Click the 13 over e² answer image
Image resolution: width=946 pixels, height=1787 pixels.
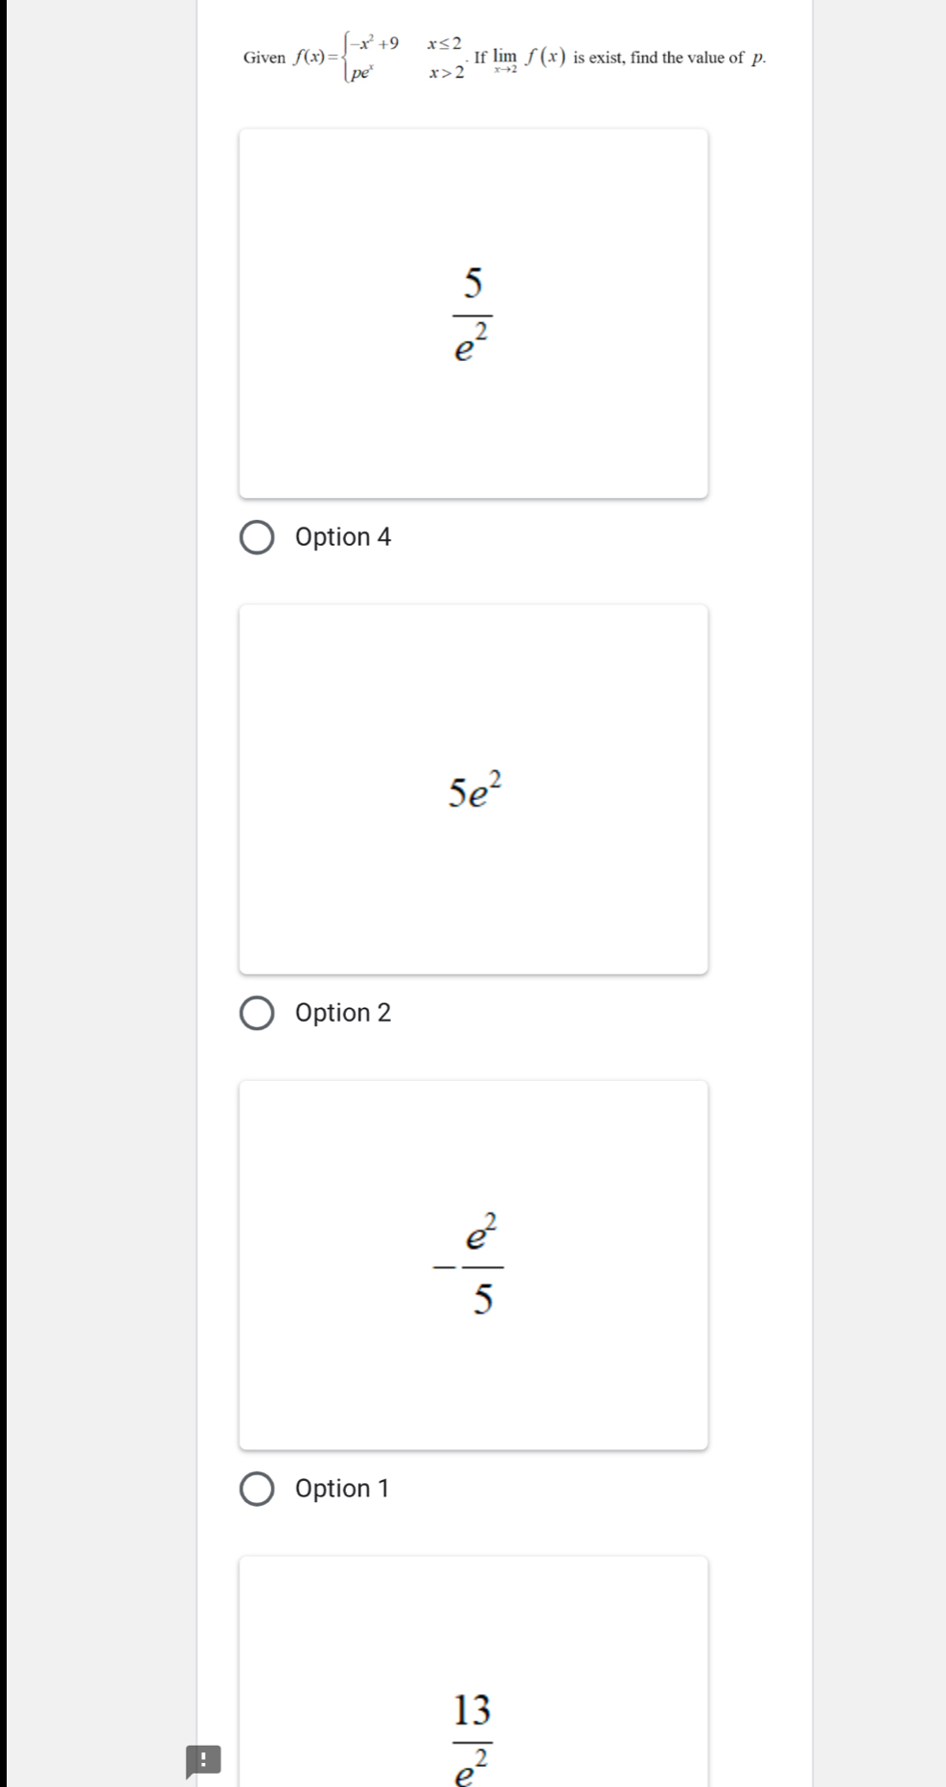[x=473, y=1672]
